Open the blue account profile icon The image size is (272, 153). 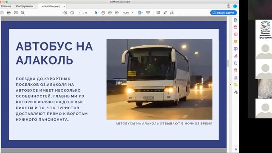[x=235, y=6]
